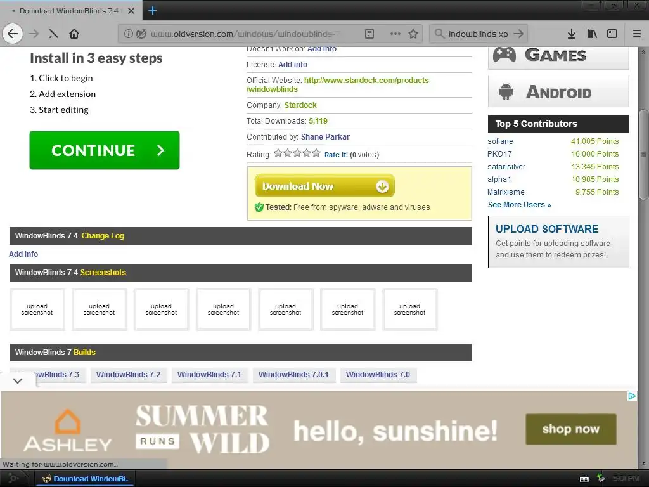Open contributor PKO17 profile
This screenshot has height=487, width=649.
tap(499, 153)
